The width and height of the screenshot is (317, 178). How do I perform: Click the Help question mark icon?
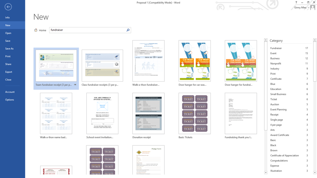296,2
